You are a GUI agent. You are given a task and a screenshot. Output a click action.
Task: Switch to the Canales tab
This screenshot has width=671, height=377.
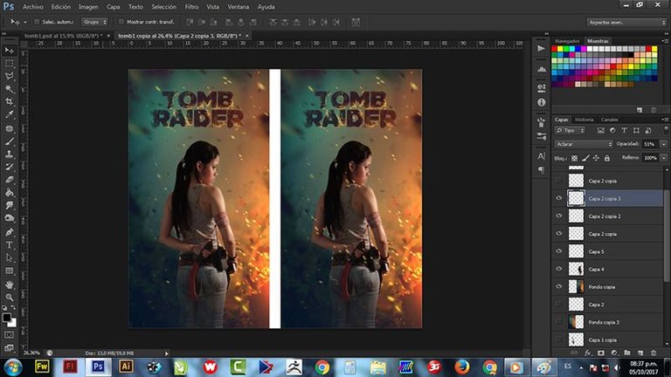click(x=609, y=120)
